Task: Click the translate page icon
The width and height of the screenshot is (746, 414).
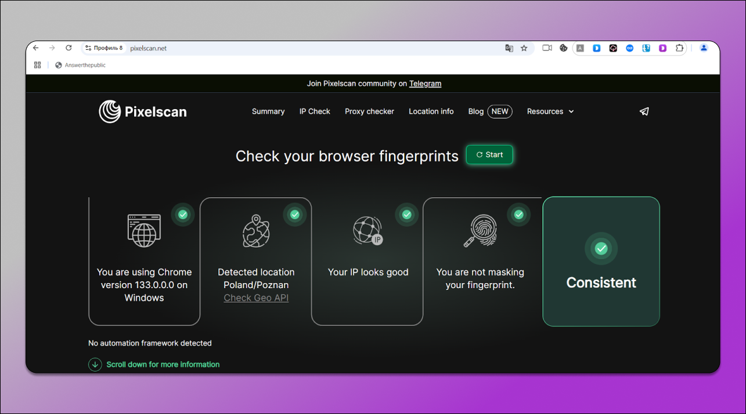Action: point(509,48)
